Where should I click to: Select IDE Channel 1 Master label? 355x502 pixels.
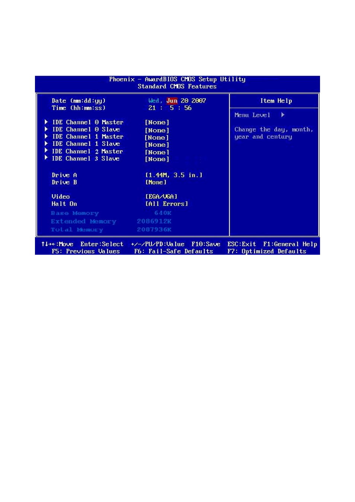pyautogui.click(x=88, y=136)
